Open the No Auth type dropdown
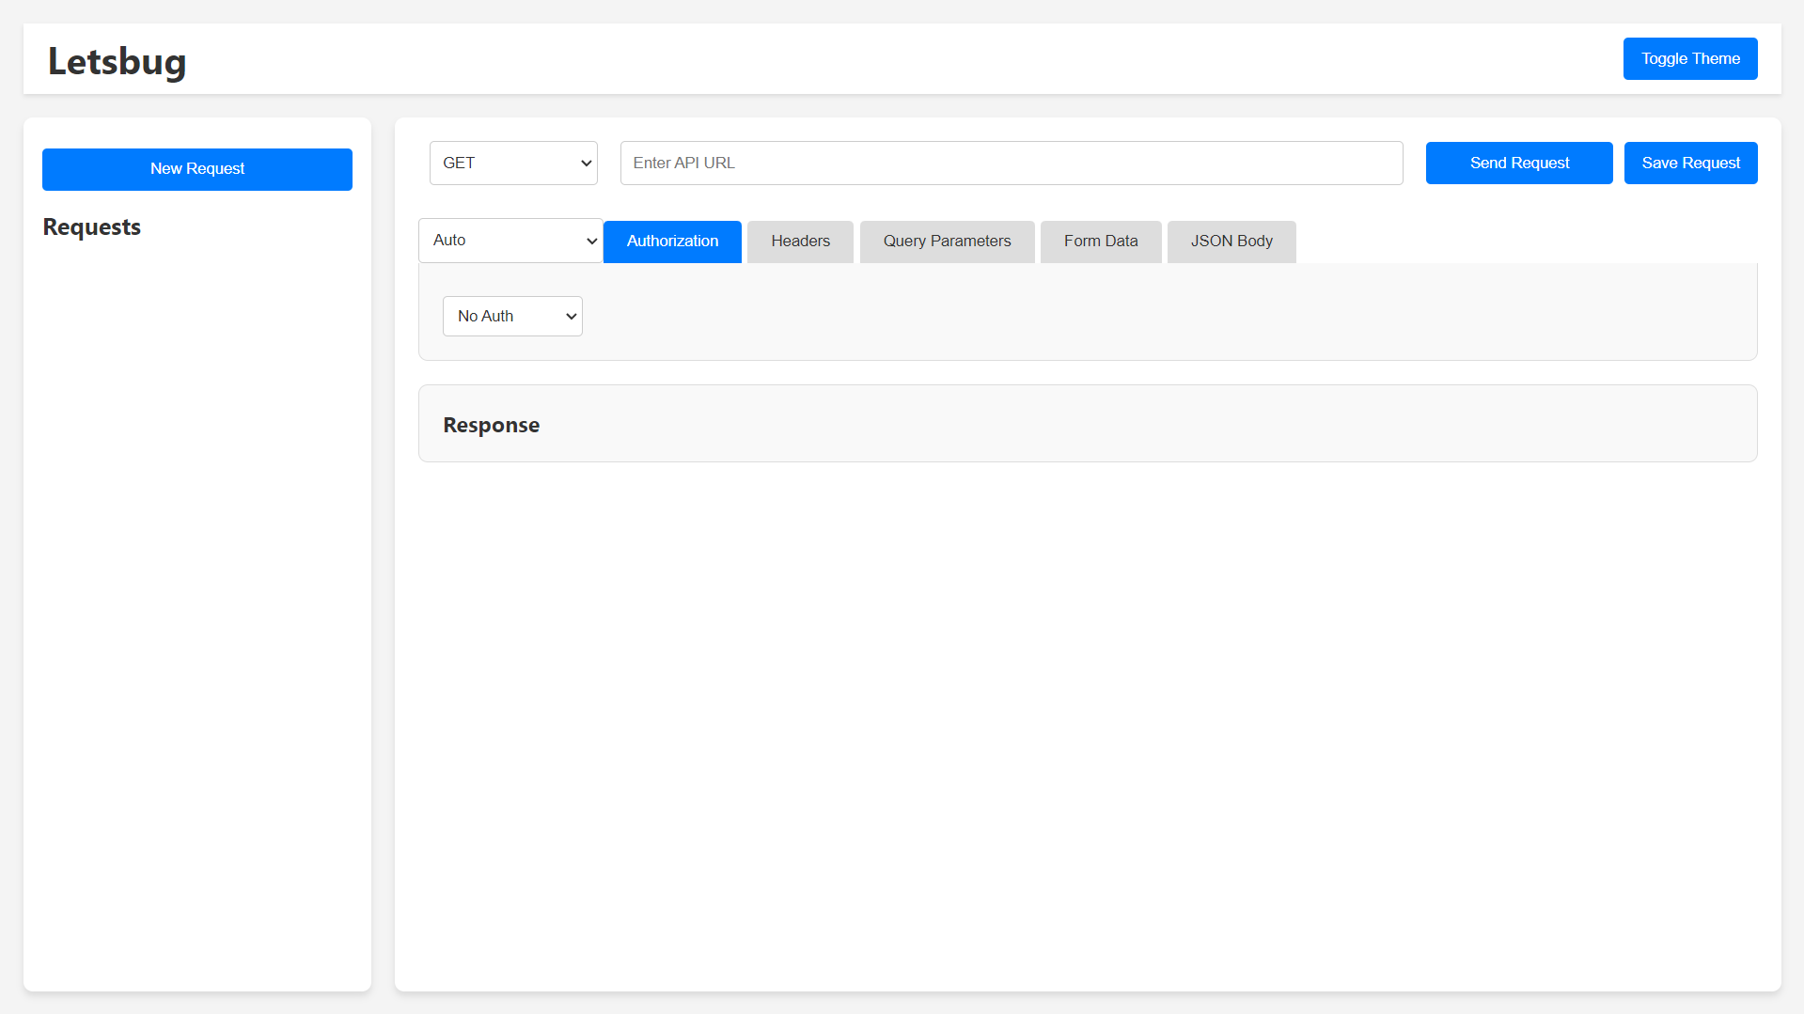1804x1014 pixels. (511, 317)
